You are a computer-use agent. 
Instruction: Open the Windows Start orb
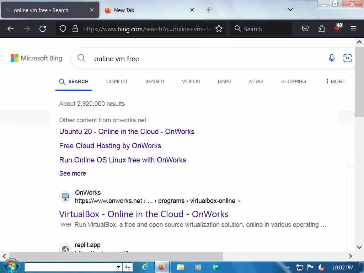tap(11, 267)
